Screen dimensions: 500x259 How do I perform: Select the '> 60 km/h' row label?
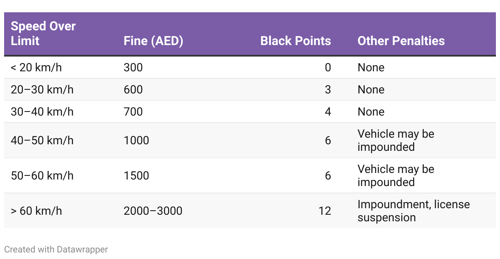(x=36, y=211)
